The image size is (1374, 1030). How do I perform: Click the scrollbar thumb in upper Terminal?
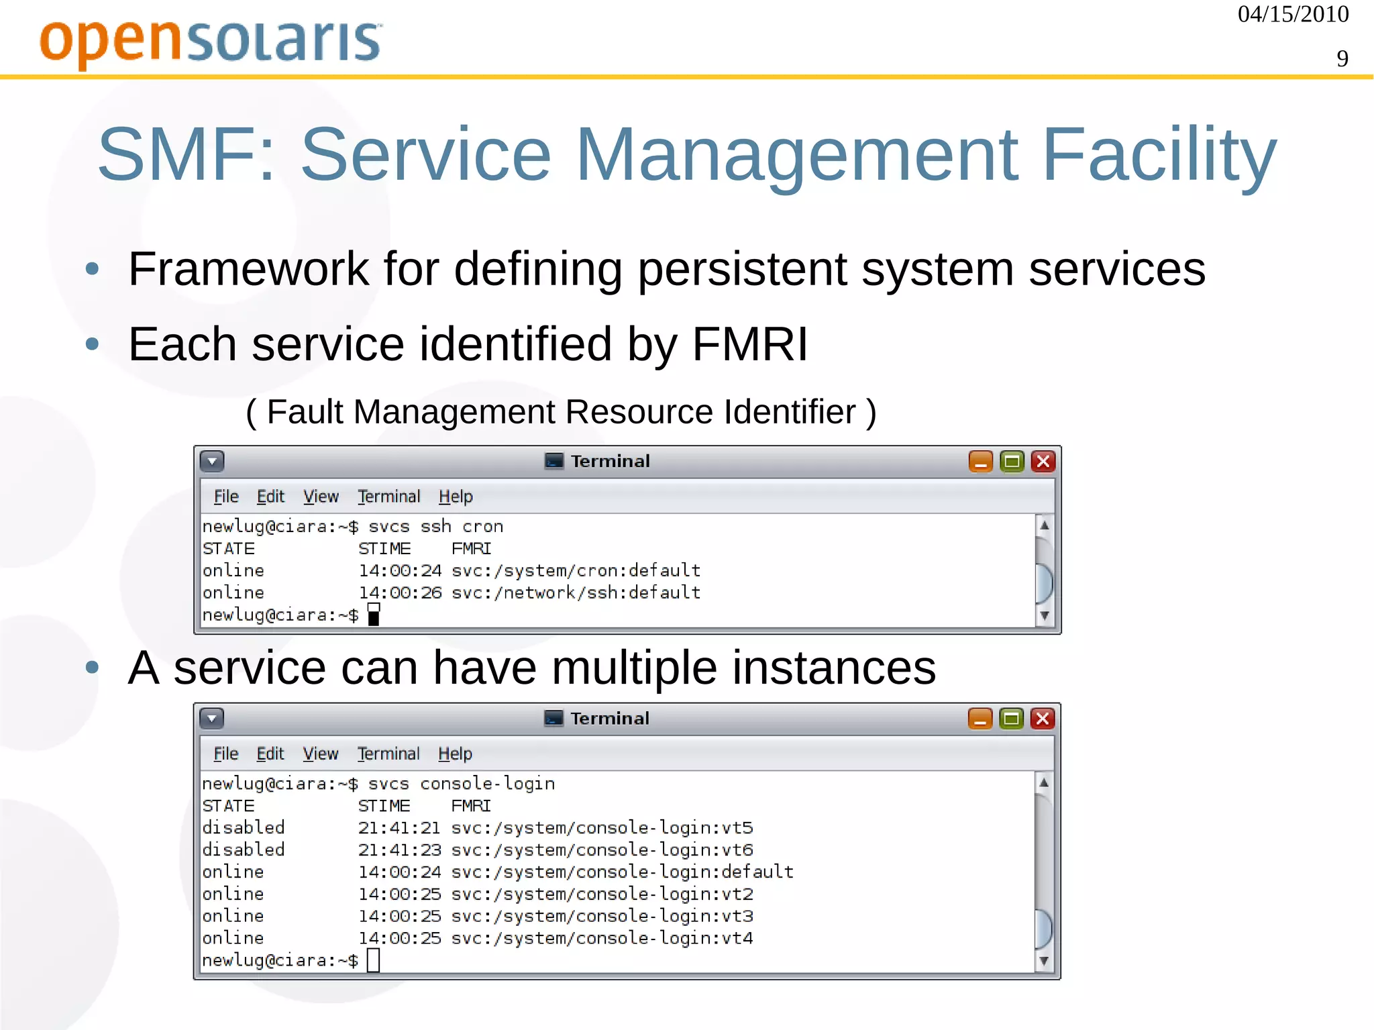(x=1045, y=583)
